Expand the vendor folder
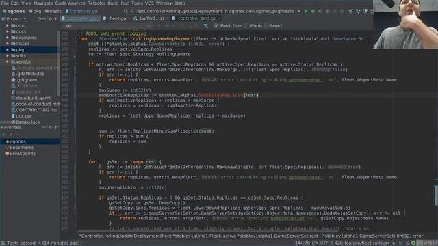 (8, 61)
